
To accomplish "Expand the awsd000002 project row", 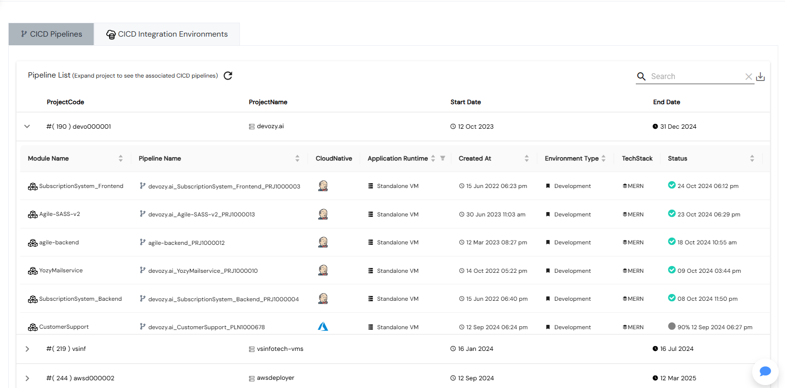I will coord(27,378).
